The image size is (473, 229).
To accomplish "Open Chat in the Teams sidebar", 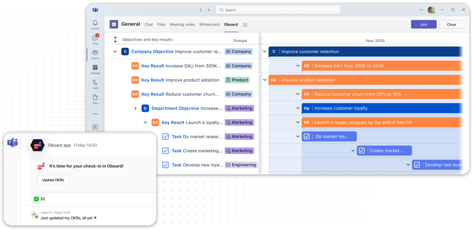I will (x=95, y=38).
